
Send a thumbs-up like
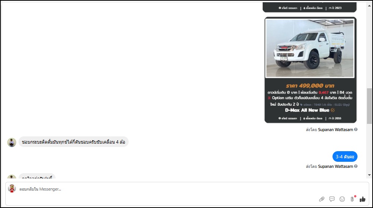(x=362, y=199)
